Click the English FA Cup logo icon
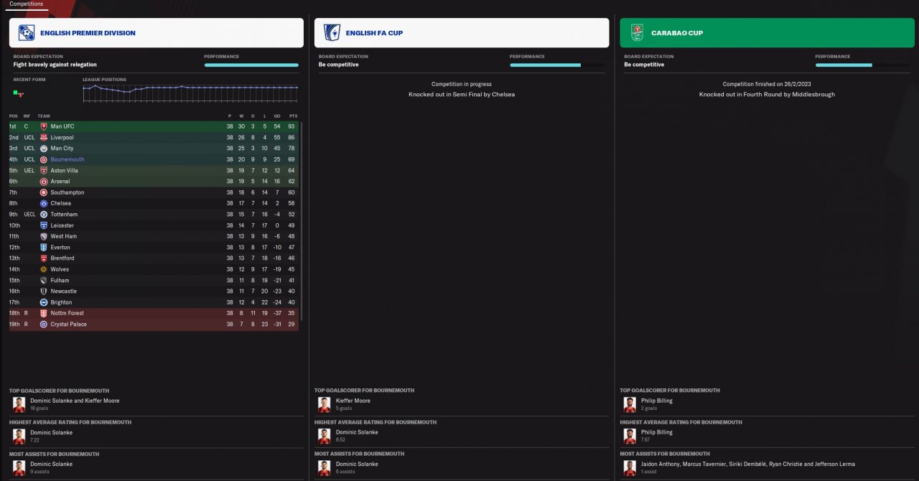The width and height of the screenshot is (919, 481). 332,32
